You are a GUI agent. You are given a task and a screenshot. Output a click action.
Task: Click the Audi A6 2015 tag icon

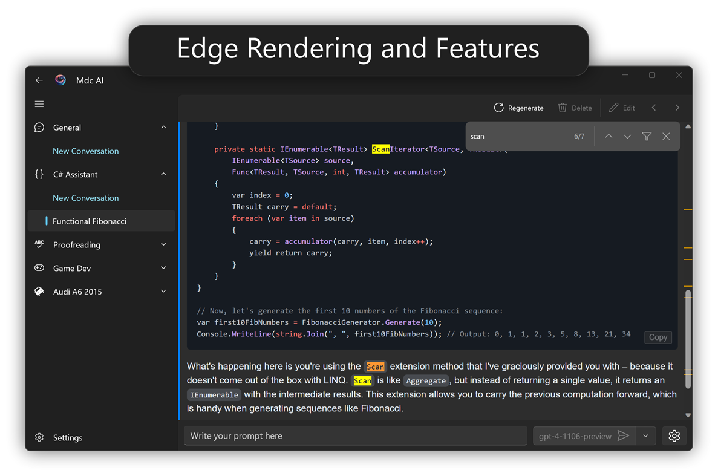click(39, 291)
